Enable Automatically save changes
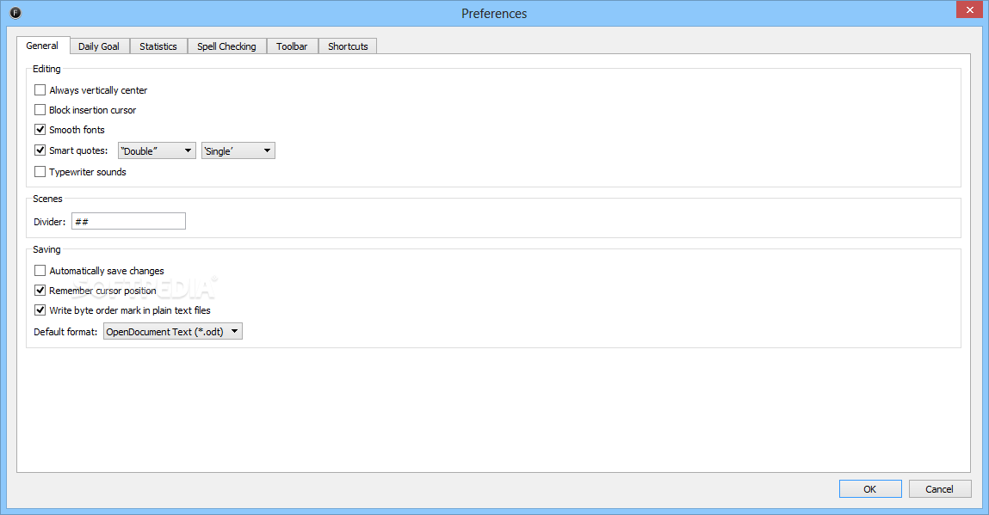 (x=40, y=270)
